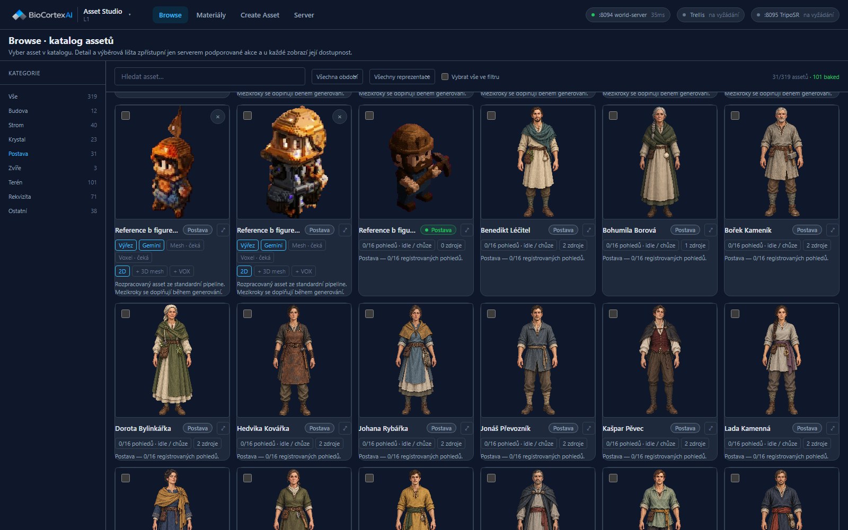This screenshot has height=530, width=848.
Task: Click the BioCortexAI logo icon
Action: coord(19,15)
